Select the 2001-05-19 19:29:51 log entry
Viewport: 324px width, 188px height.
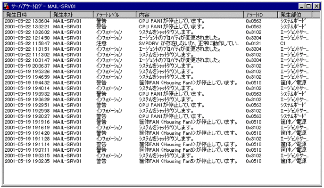point(161,105)
